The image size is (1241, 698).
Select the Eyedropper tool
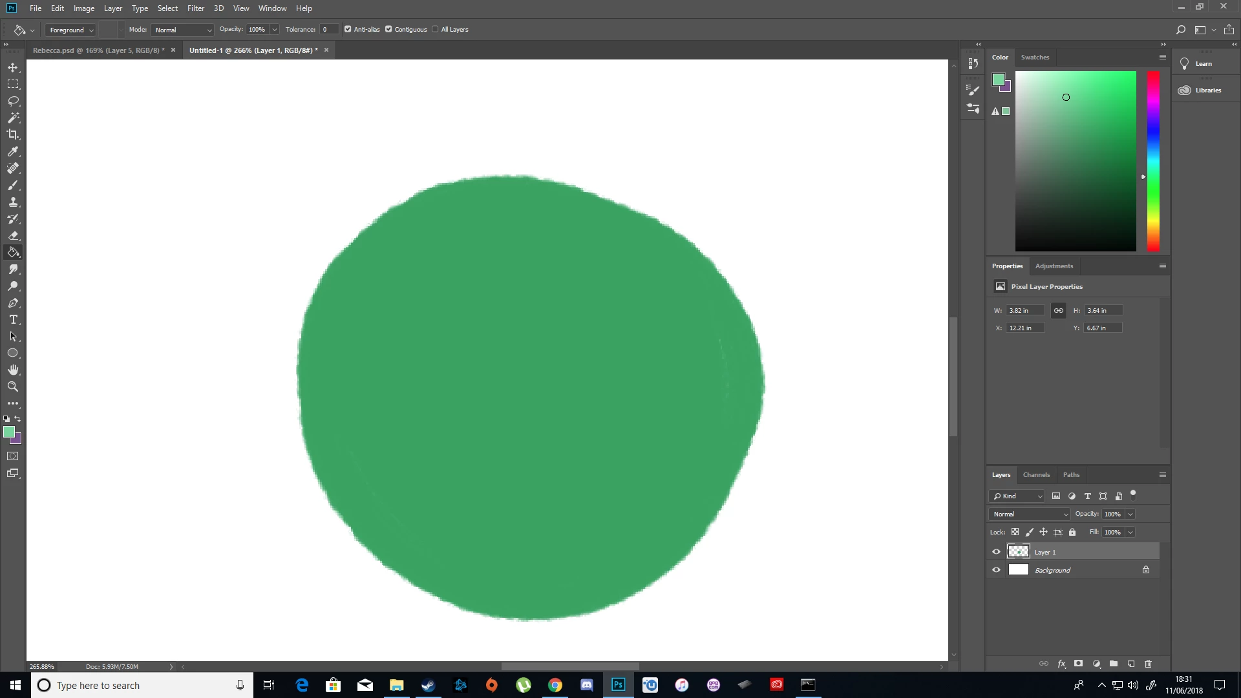click(x=13, y=151)
